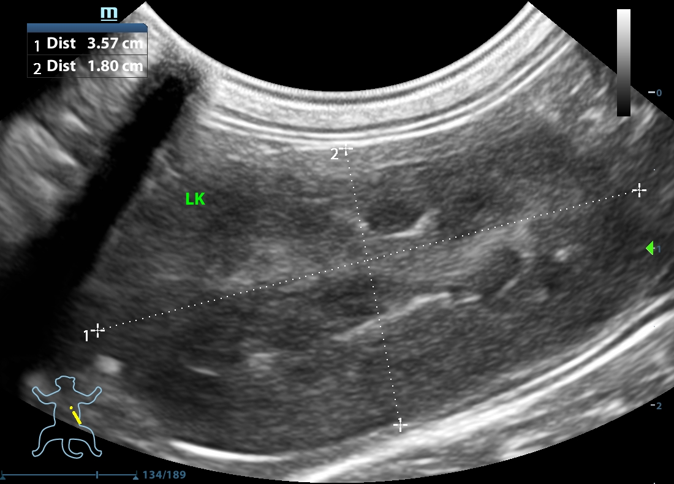
Task: Click the depth scale 0 marker
Action: (656, 93)
